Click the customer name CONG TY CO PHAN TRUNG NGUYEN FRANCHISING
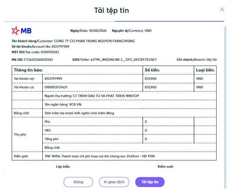Viewport: 230px width, 194px height. 94,41
